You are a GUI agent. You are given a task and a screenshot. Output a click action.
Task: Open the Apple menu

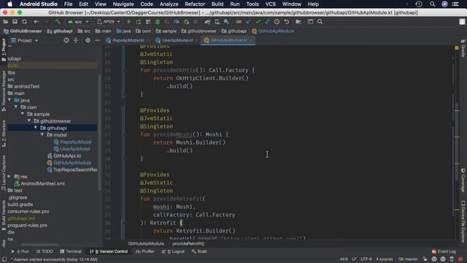pyautogui.click(x=9, y=4)
